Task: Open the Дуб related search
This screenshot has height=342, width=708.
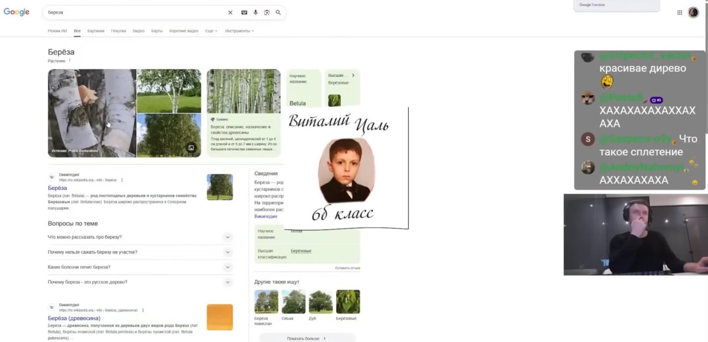Action: point(320,305)
